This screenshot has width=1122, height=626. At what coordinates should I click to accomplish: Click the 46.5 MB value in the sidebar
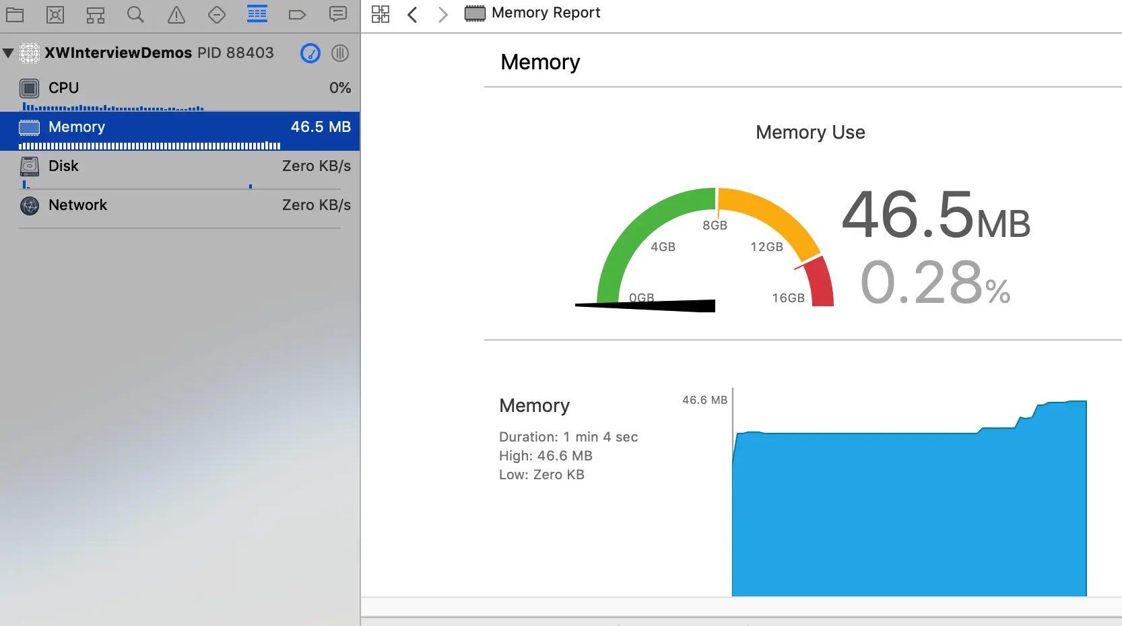[x=321, y=127]
